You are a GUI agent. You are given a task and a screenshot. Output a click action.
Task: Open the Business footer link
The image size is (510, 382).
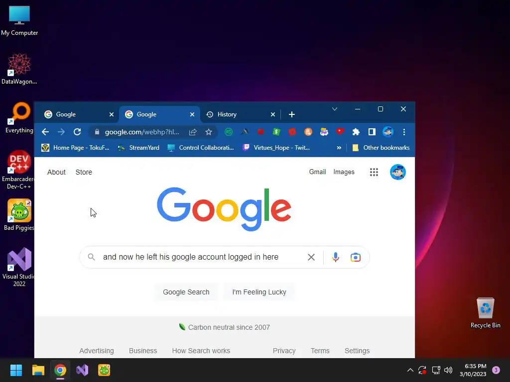(x=143, y=351)
